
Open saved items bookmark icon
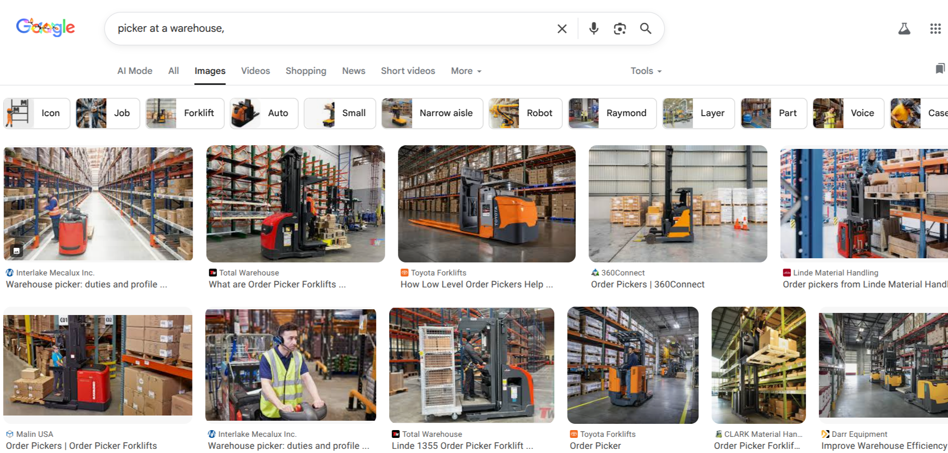tap(940, 68)
